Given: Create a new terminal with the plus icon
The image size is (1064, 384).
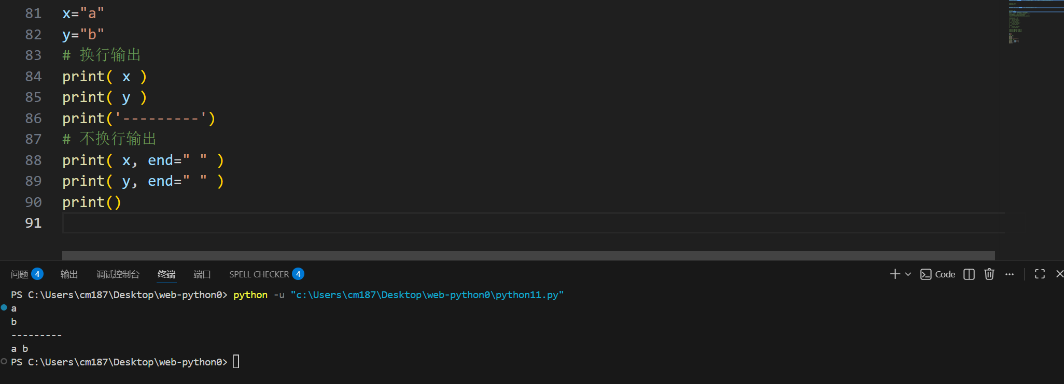Looking at the screenshot, I should tap(894, 274).
